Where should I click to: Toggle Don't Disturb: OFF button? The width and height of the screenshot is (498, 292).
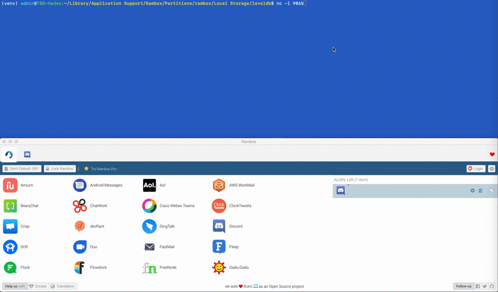[x=22, y=169]
